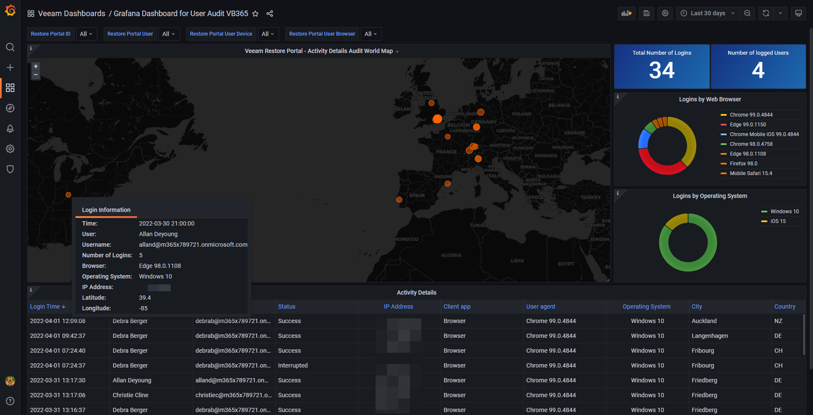Toggle Chrome 99.0.4844 legend series
Image resolution: width=813 pixels, height=415 pixels.
tap(751, 115)
